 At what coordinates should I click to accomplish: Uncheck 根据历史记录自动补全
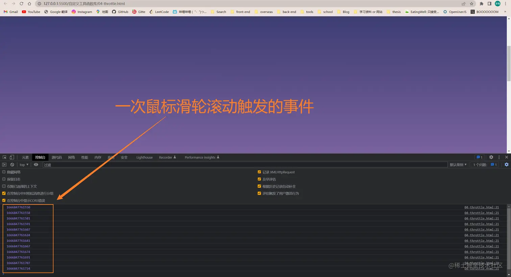point(259,186)
